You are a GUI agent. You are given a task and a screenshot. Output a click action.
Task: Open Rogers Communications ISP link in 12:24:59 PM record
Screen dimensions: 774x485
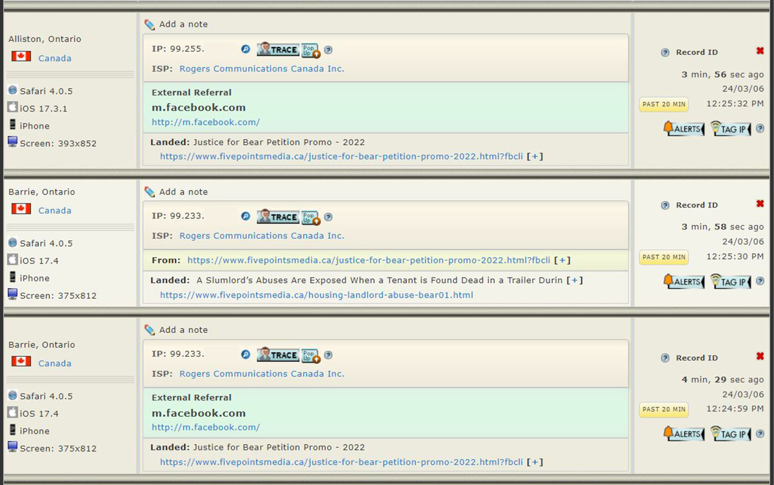(x=262, y=374)
